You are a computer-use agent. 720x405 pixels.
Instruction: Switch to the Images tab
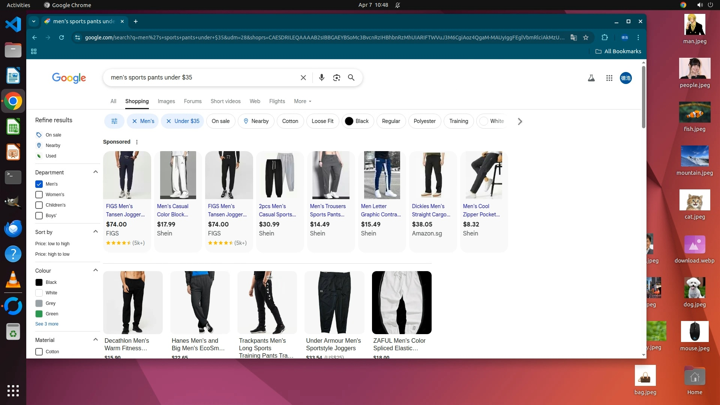[x=166, y=101]
